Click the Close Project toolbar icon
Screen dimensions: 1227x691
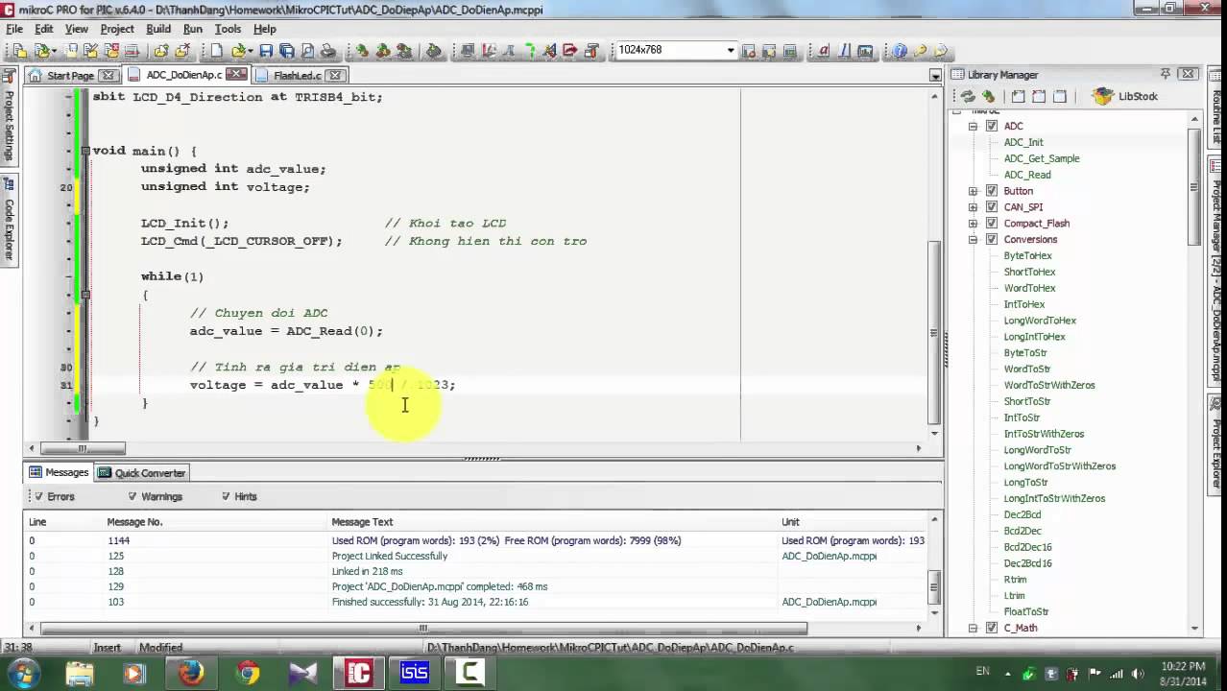[x=110, y=51]
